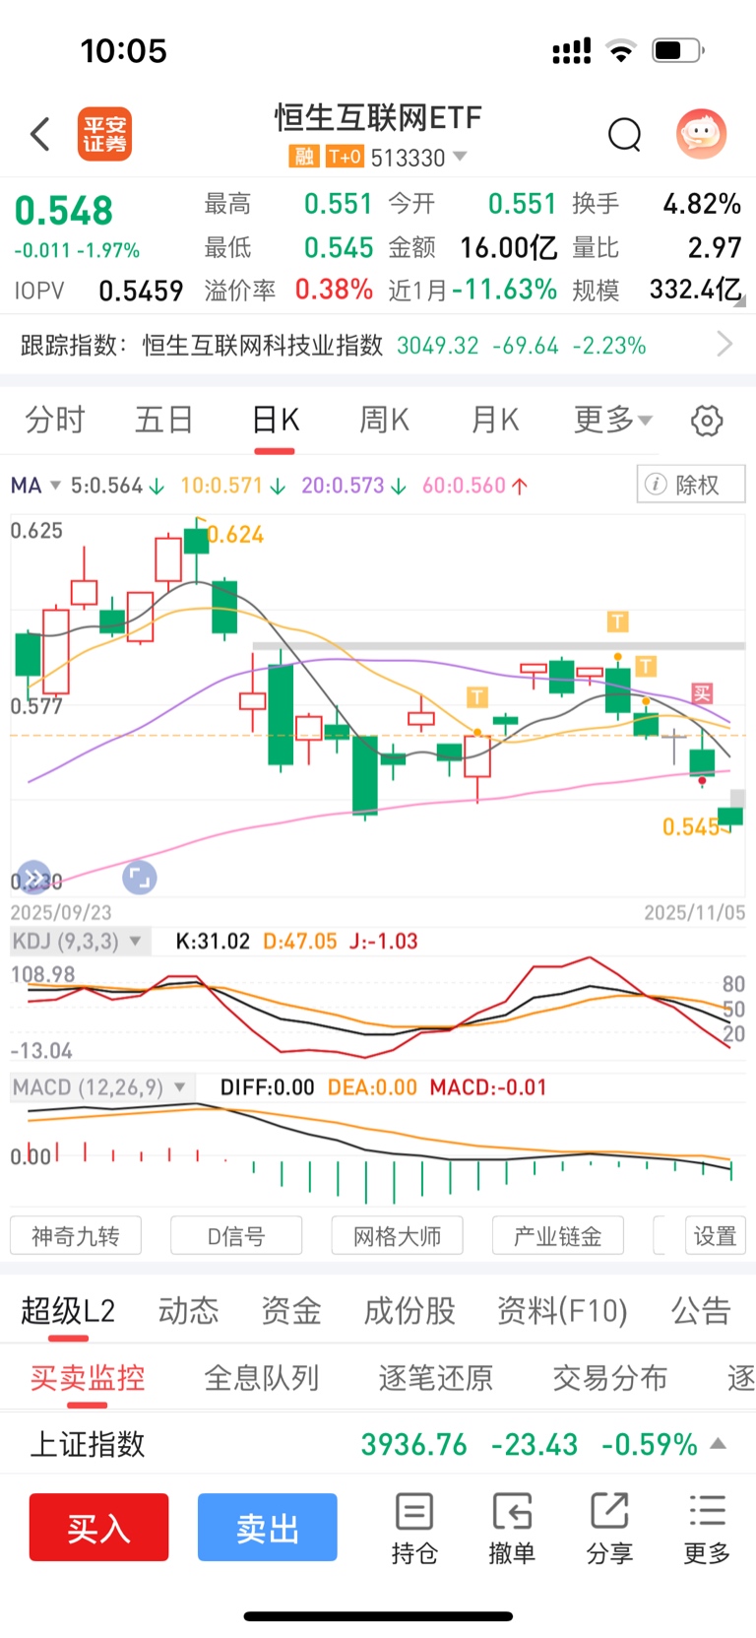Tap the 分享 share icon
756x1638 pixels.
pyautogui.click(x=609, y=1528)
